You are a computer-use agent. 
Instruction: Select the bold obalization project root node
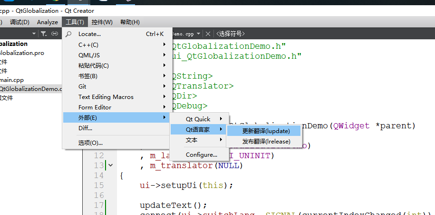coord(14,44)
